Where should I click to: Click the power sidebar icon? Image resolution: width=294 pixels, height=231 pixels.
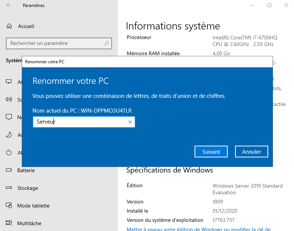coord(9,152)
